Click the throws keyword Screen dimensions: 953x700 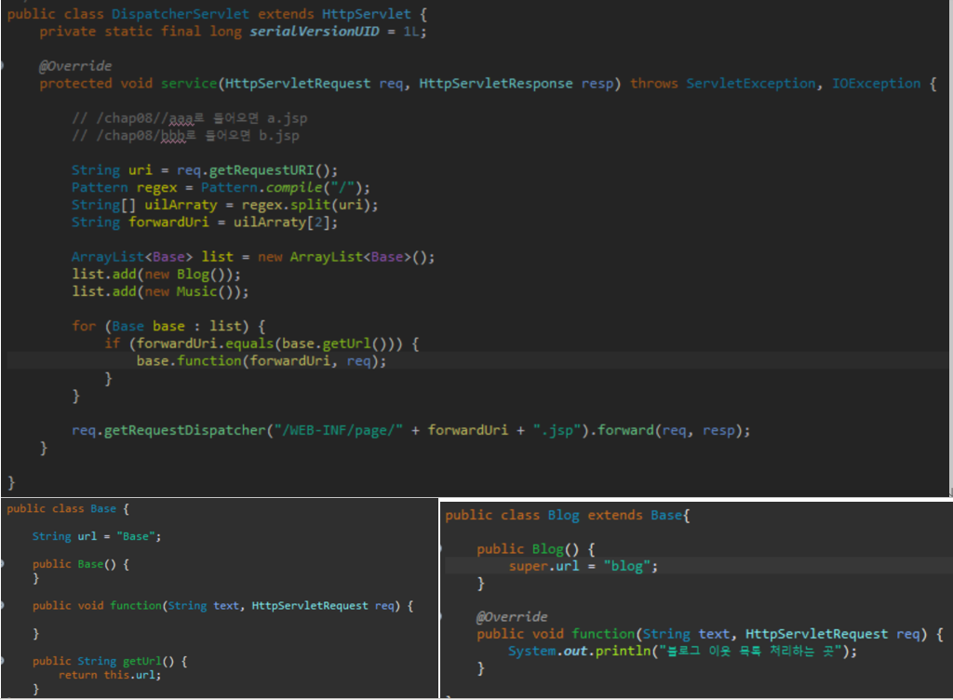(653, 84)
